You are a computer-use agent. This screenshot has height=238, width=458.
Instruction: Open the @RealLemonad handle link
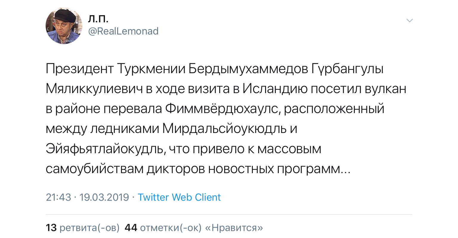[x=123, y=31]
